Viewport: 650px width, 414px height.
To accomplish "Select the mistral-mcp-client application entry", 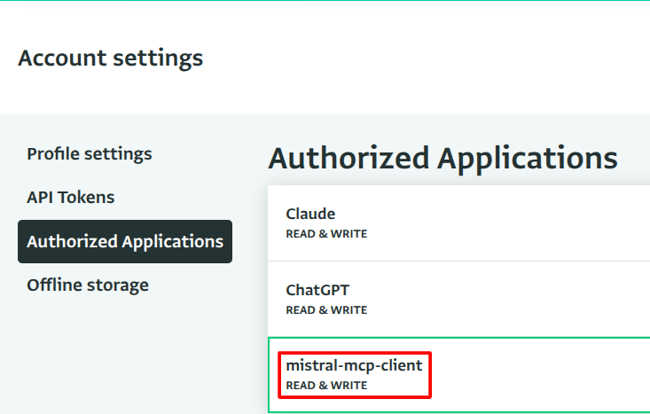I will tap(458, 375).
